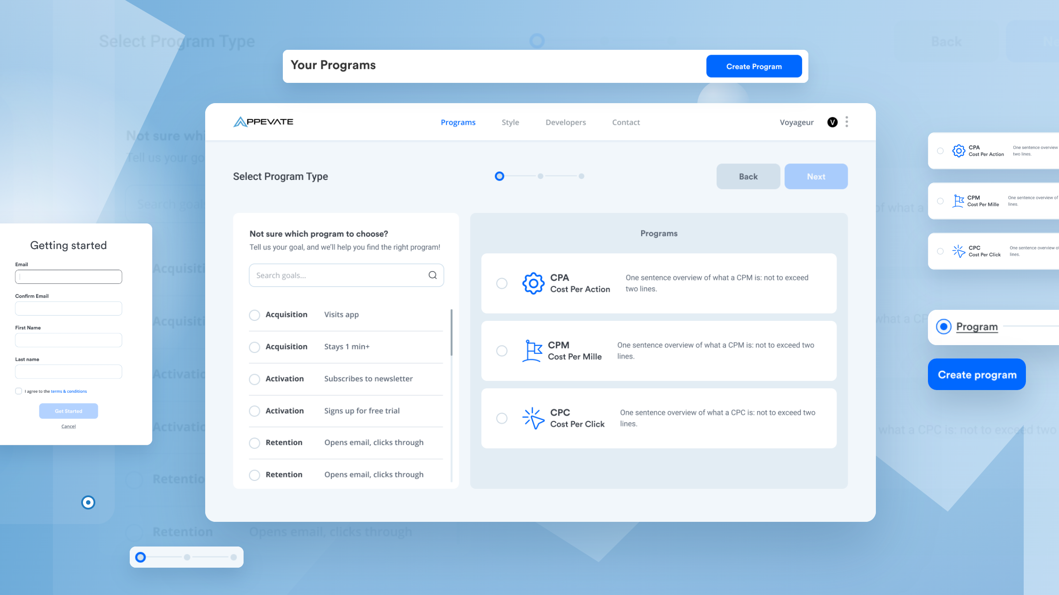1059x595 pixels.
Task: Open the Style nav tab
Action: (510, 122)
